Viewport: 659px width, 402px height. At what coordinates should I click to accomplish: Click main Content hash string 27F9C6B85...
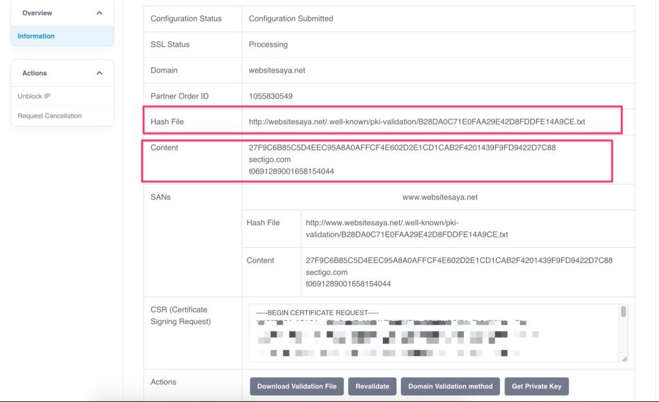(x=402, y=147)
